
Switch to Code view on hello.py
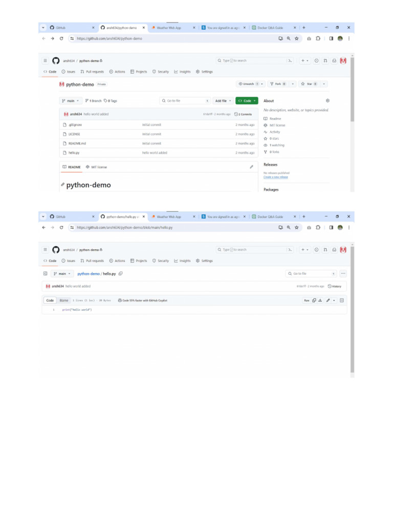50,300
